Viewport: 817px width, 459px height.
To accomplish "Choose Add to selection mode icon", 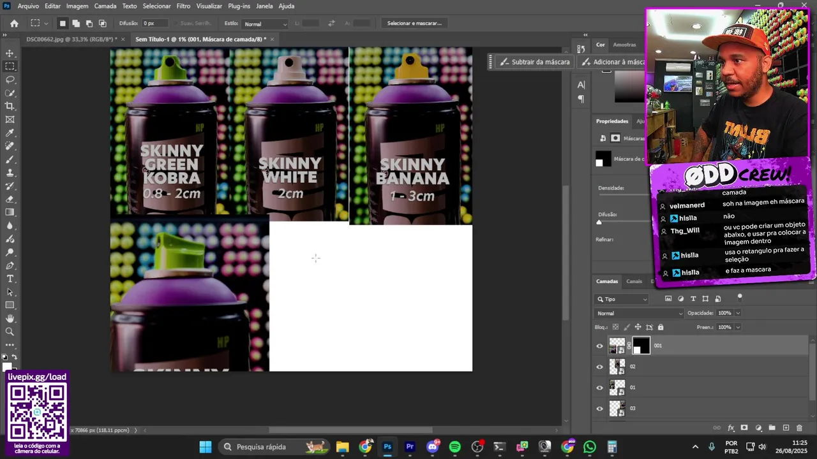I will point(75,24).
